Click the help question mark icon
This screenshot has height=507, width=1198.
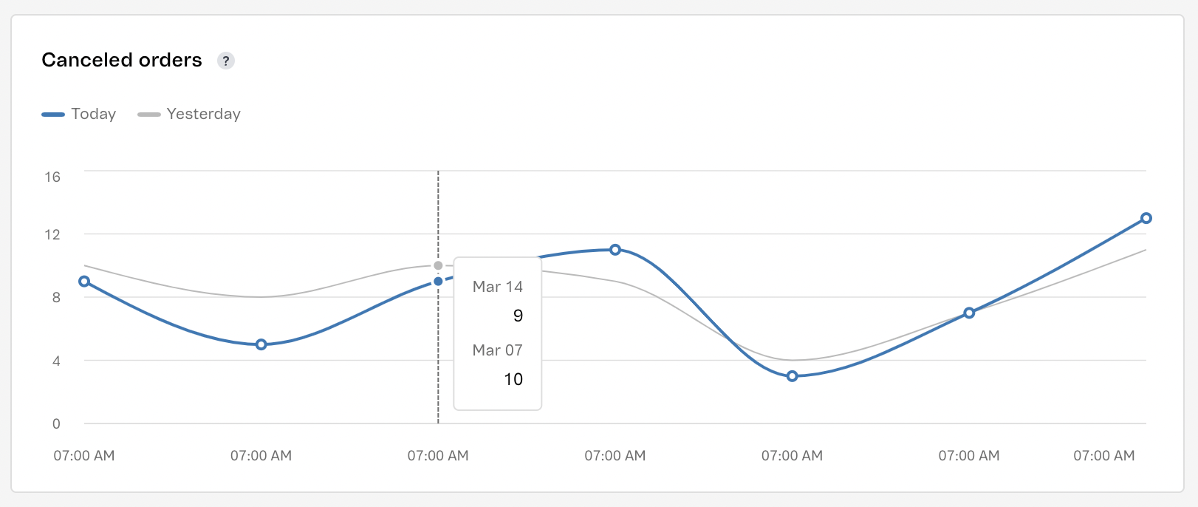226,61
